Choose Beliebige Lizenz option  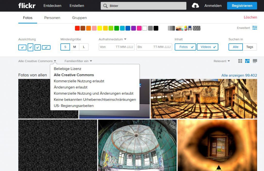pos(68,69)
